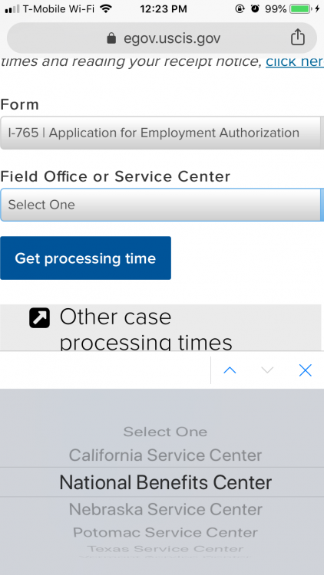Open Other case processing times link

click(146, 330)
